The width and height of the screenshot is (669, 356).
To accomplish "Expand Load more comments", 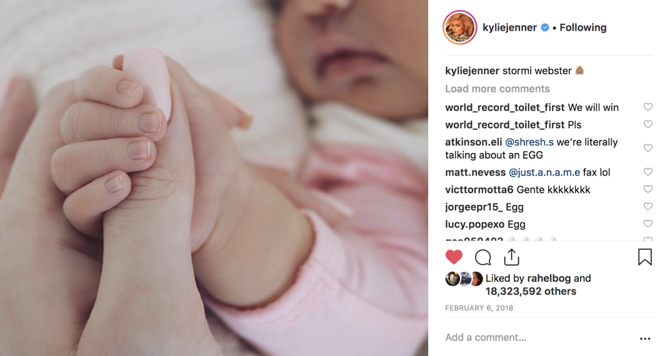I will tap(497, 89).
